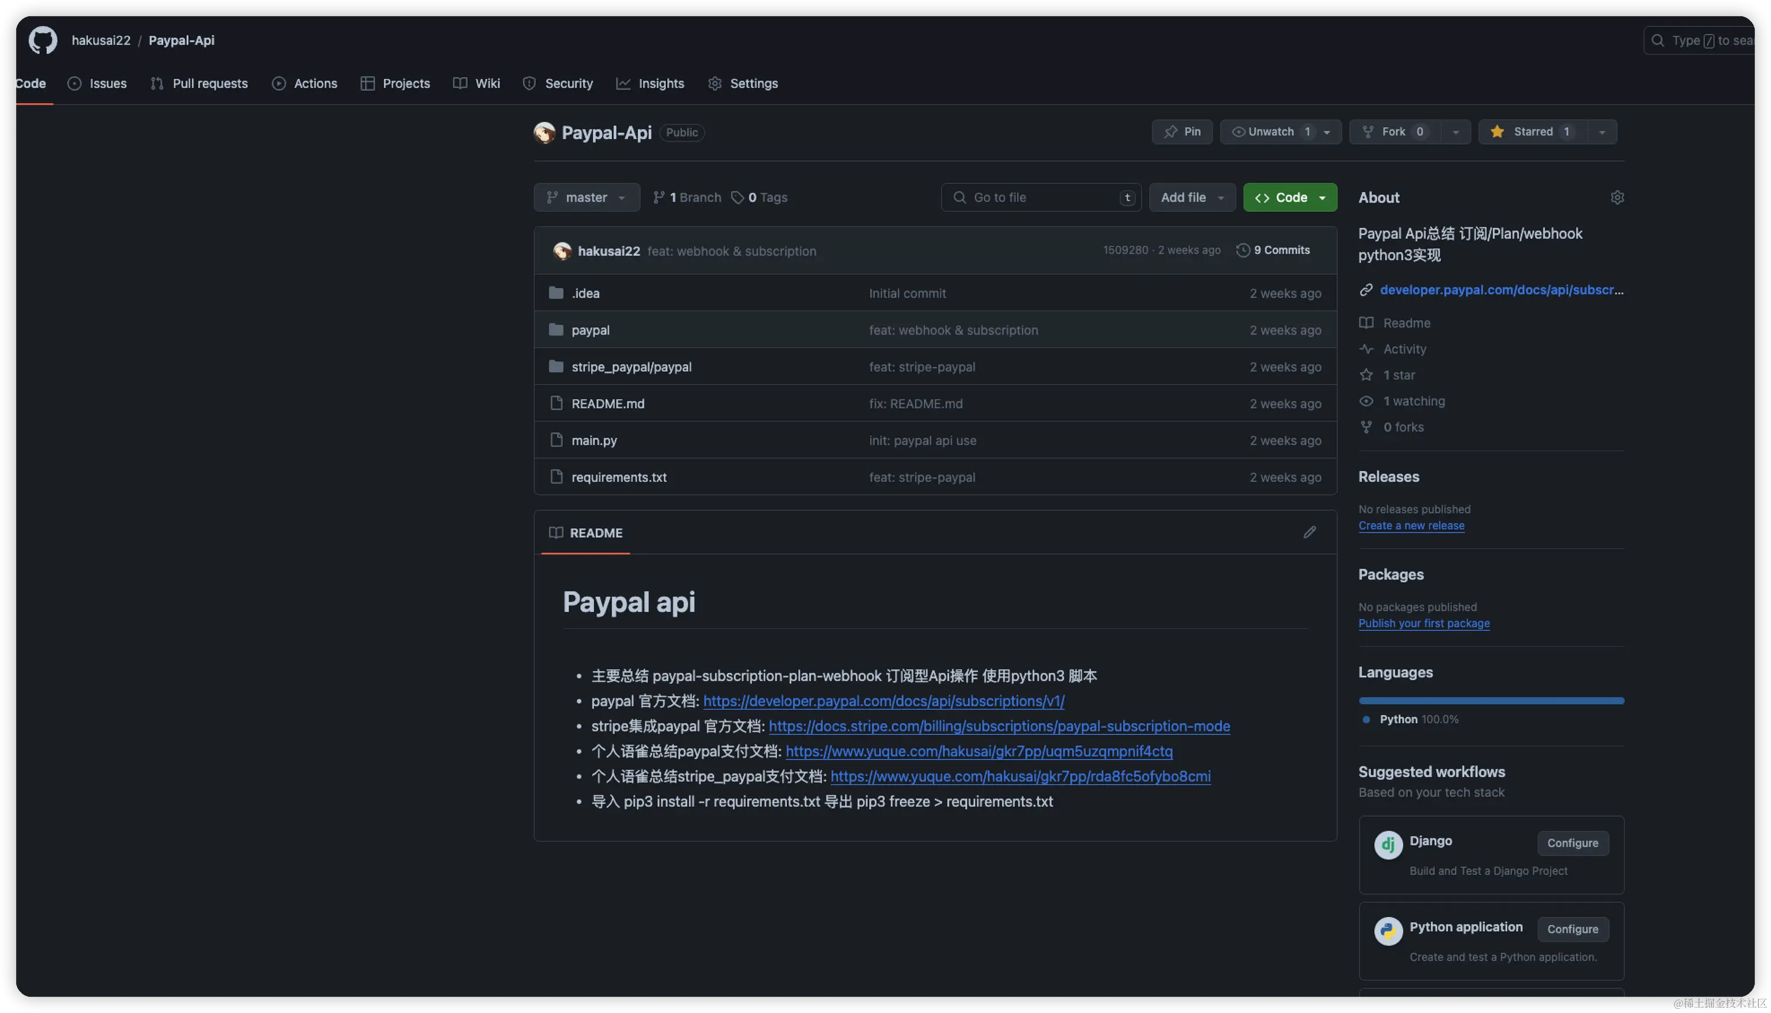Open the green Code dropdown
This screenshot has width=1771, height=1013.
click(x=1290, y=197)
